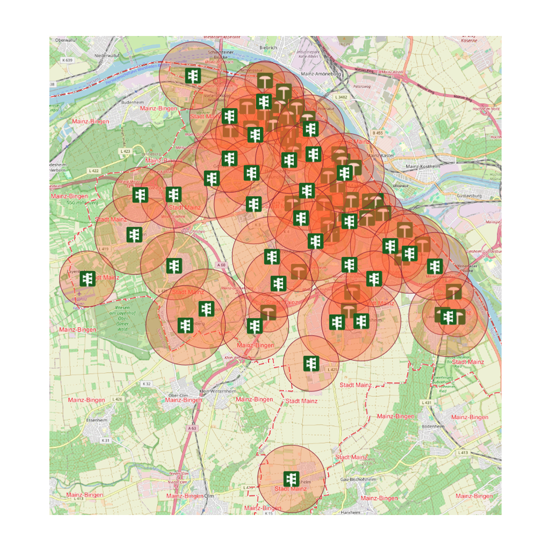The height and width of the screenshot is (551, 551).
Task: Click the 'Bodenheim' town label
Action: [x=433, y=426]
